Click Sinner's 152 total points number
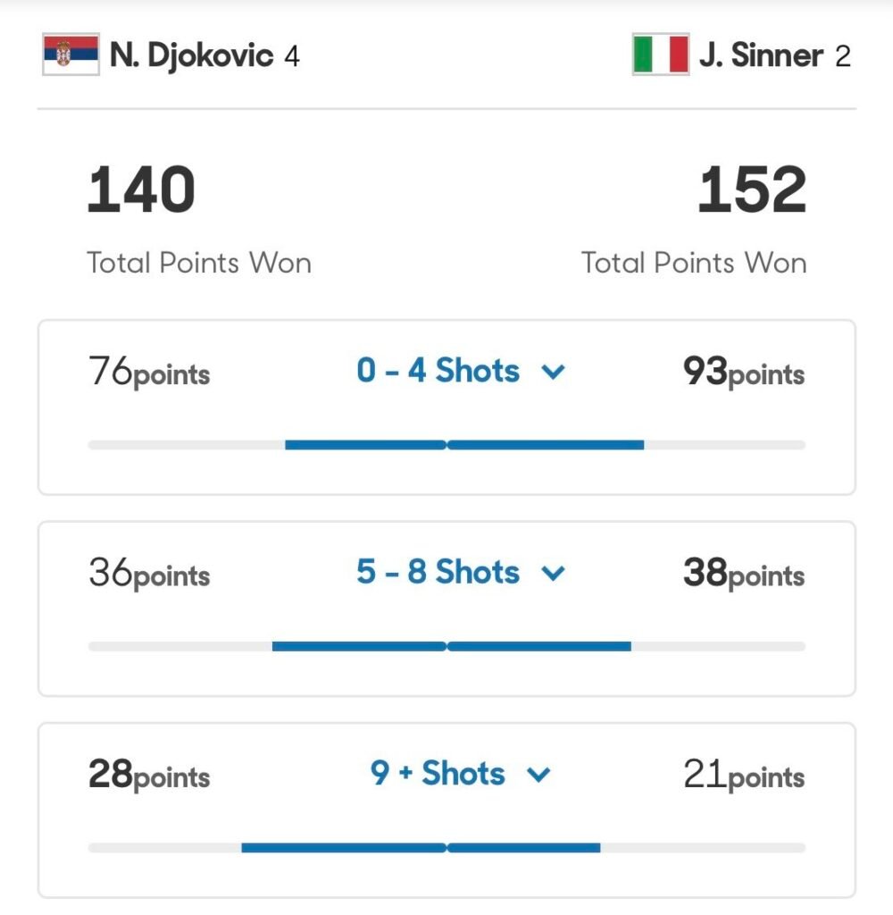The height and width of the screenshot is (915, 893). click(x=751, y=190)
